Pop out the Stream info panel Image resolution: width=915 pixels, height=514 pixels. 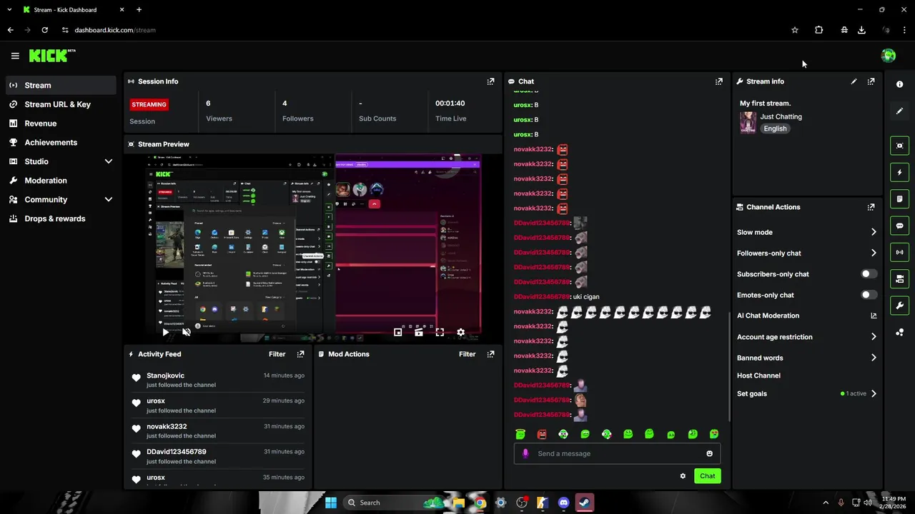pyautogui.click(x=871, y=81)
